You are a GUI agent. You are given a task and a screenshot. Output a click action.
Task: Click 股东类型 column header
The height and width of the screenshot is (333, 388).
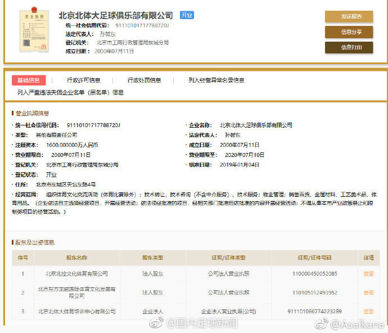(x=153, y=258)
